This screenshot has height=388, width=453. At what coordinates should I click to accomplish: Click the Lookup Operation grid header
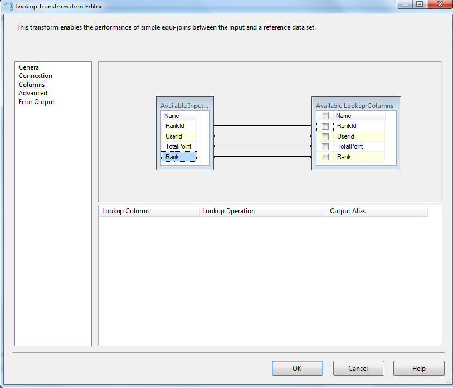point(263,211)
